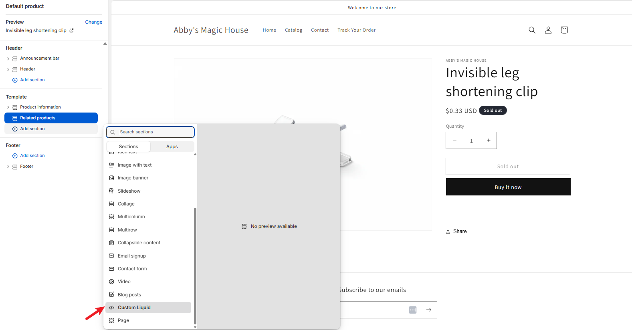Increase quantity with the plus button
This screenshot has height=330, width=632.
(x=489, y=140)
